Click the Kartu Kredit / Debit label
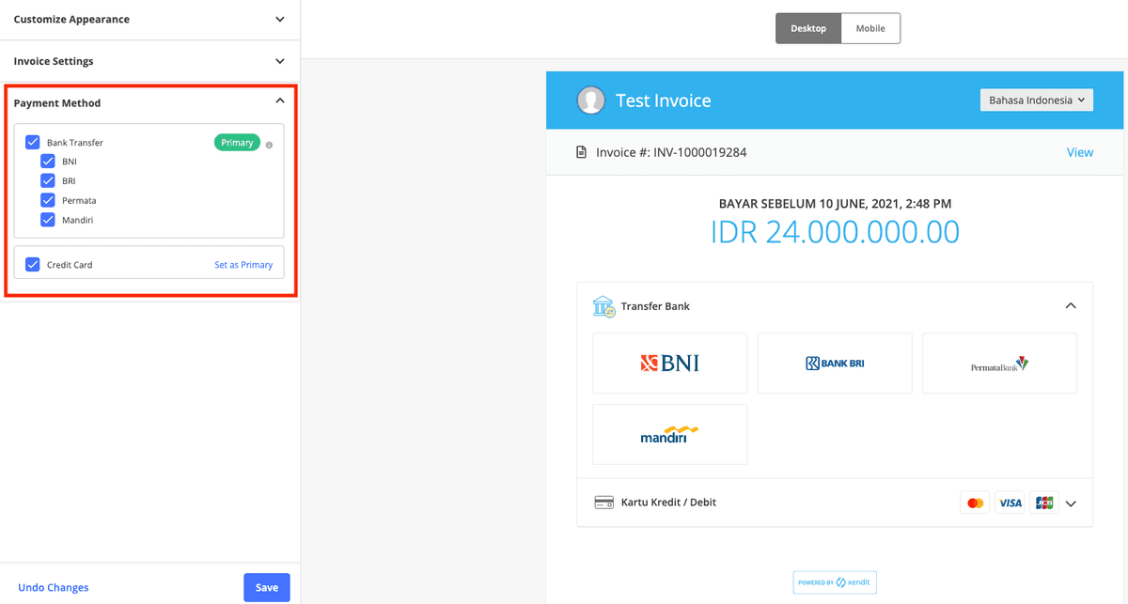The image size is (1128, 604). pos(668,503)
